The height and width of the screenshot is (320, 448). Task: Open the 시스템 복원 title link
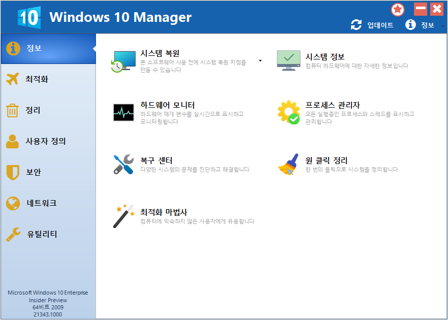(x=159, y=53)
